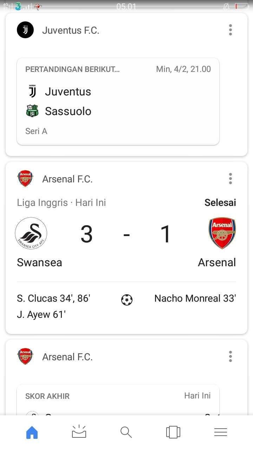Open the Skor Akhir final score card
Image resolution: width=253 pixels, height=449 pixels.
(118, 400)
